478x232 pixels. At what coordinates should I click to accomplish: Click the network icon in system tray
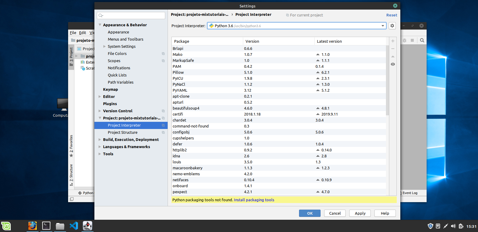point(446,226)
